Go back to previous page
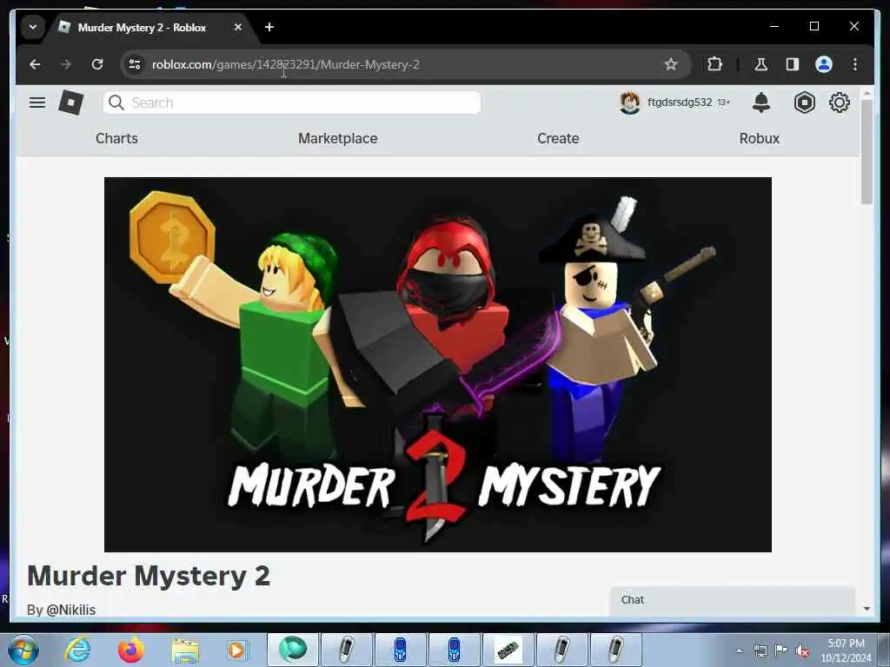This screenshot has height=667, width=890. click(x=35, y=64)
